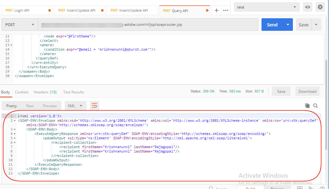This screenshot has width=329, height=189.
Task: Download the response body
Action: 307,91
